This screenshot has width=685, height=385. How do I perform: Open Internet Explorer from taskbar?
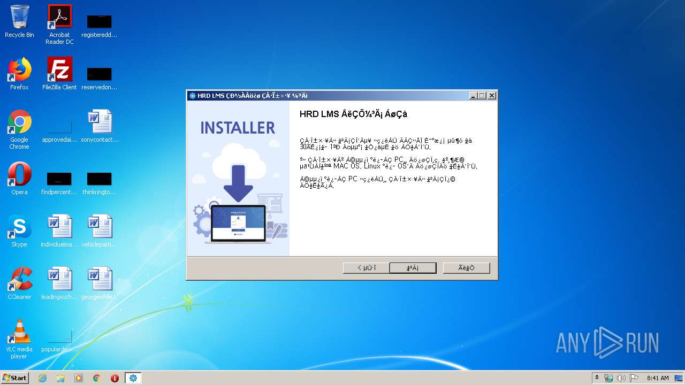click(42, 378)
